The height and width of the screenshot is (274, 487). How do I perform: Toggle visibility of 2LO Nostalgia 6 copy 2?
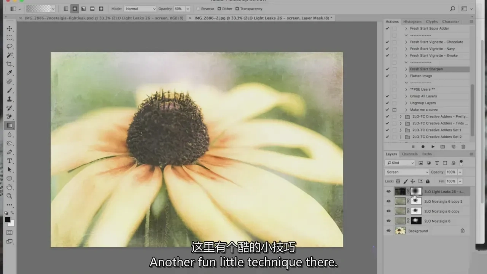click(x=388, y=201)
